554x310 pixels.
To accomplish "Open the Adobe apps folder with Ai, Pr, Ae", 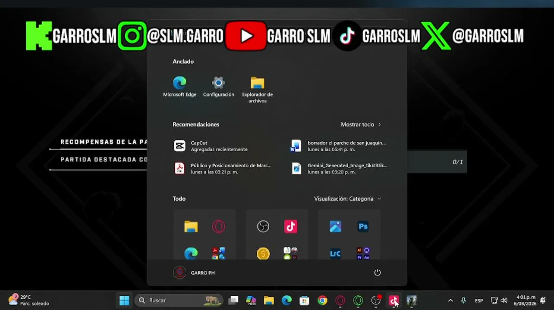I will point(363,254).
